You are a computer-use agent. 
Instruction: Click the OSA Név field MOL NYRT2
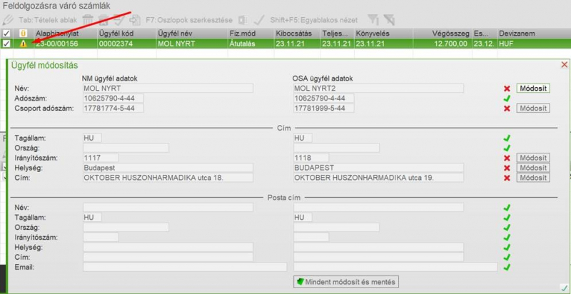[378, 88]
